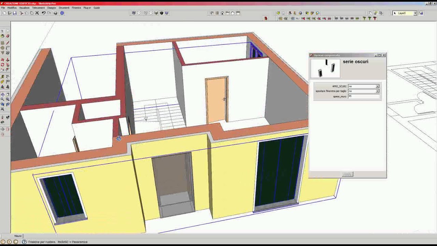Toggle Shaded With Textures style

click(x=162, y=13)
